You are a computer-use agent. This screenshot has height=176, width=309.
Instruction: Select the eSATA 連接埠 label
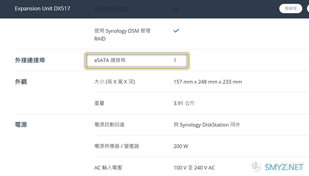(110, 60)
